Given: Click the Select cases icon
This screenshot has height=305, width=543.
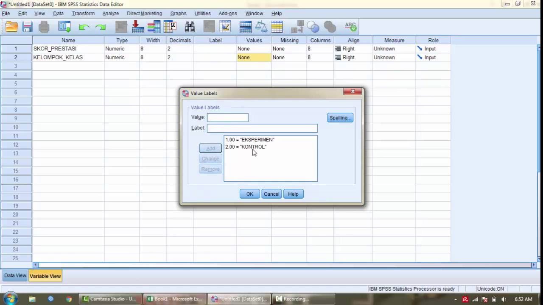Looking at the screenshot, I should click(277, 27).
